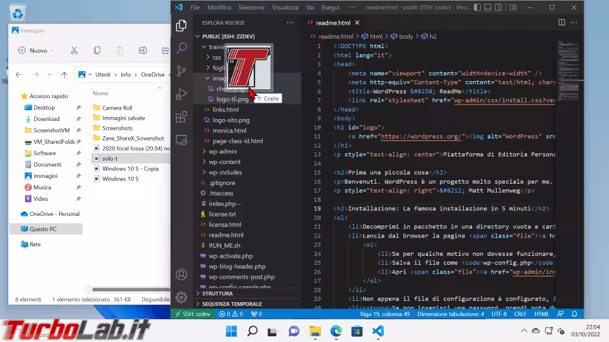
Task: Click the SSH: zzdev remote status button
Action: (x=193, y=313)
